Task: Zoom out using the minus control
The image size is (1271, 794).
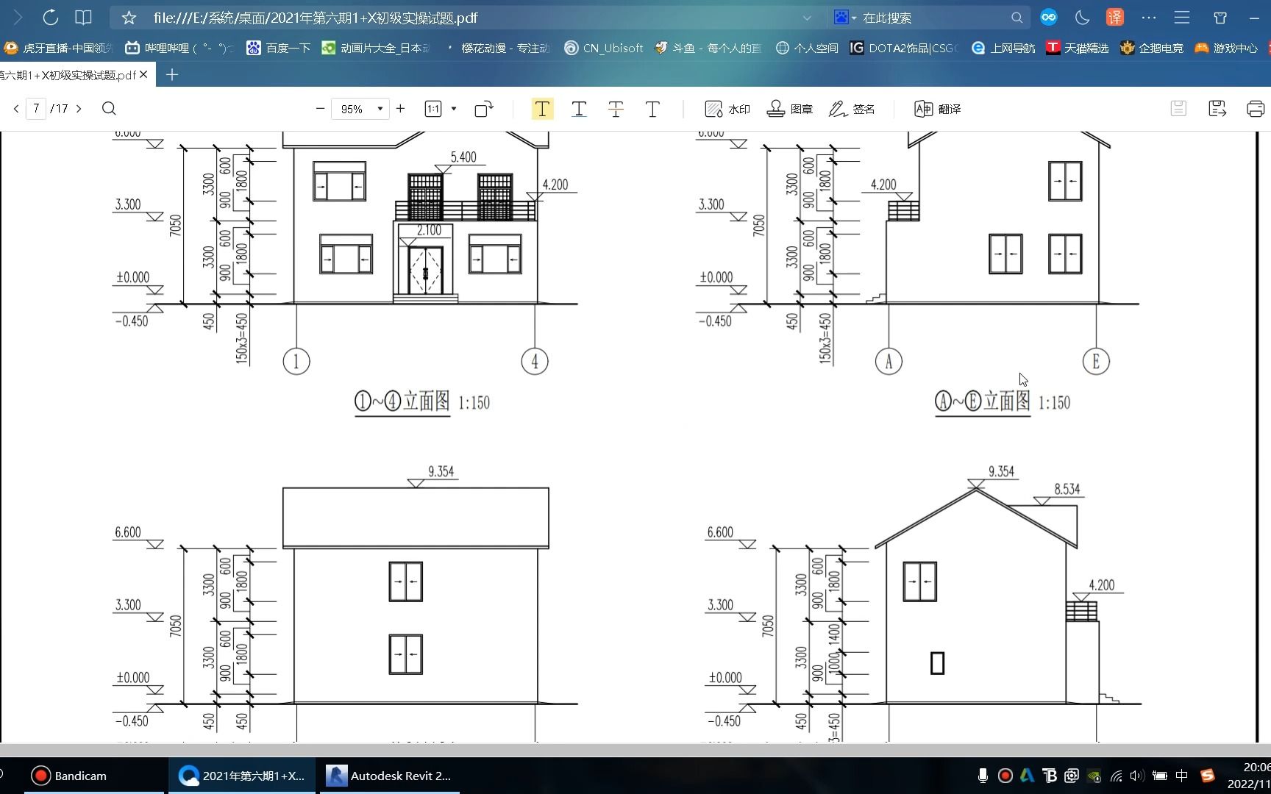Action: point(320,108)
